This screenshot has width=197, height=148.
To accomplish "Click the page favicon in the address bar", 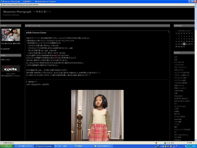I will 1,5.
